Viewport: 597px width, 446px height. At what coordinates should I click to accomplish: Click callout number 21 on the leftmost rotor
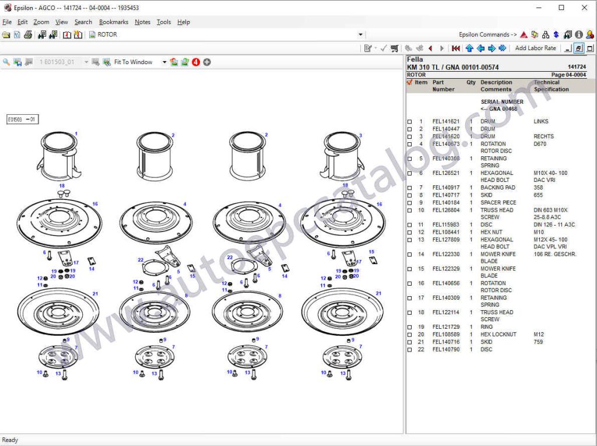tap(95, 294)
